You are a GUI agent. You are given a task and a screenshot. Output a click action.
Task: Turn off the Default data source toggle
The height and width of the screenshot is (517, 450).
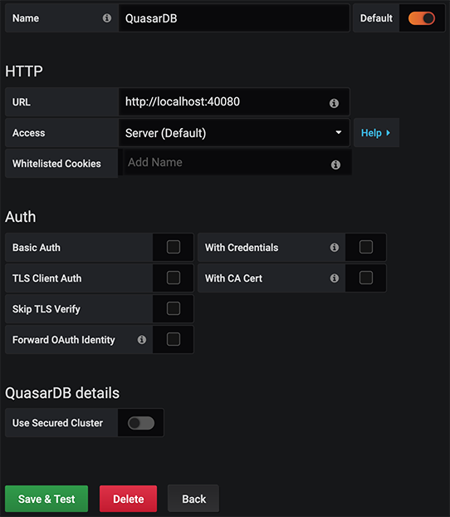pos(422,18)
